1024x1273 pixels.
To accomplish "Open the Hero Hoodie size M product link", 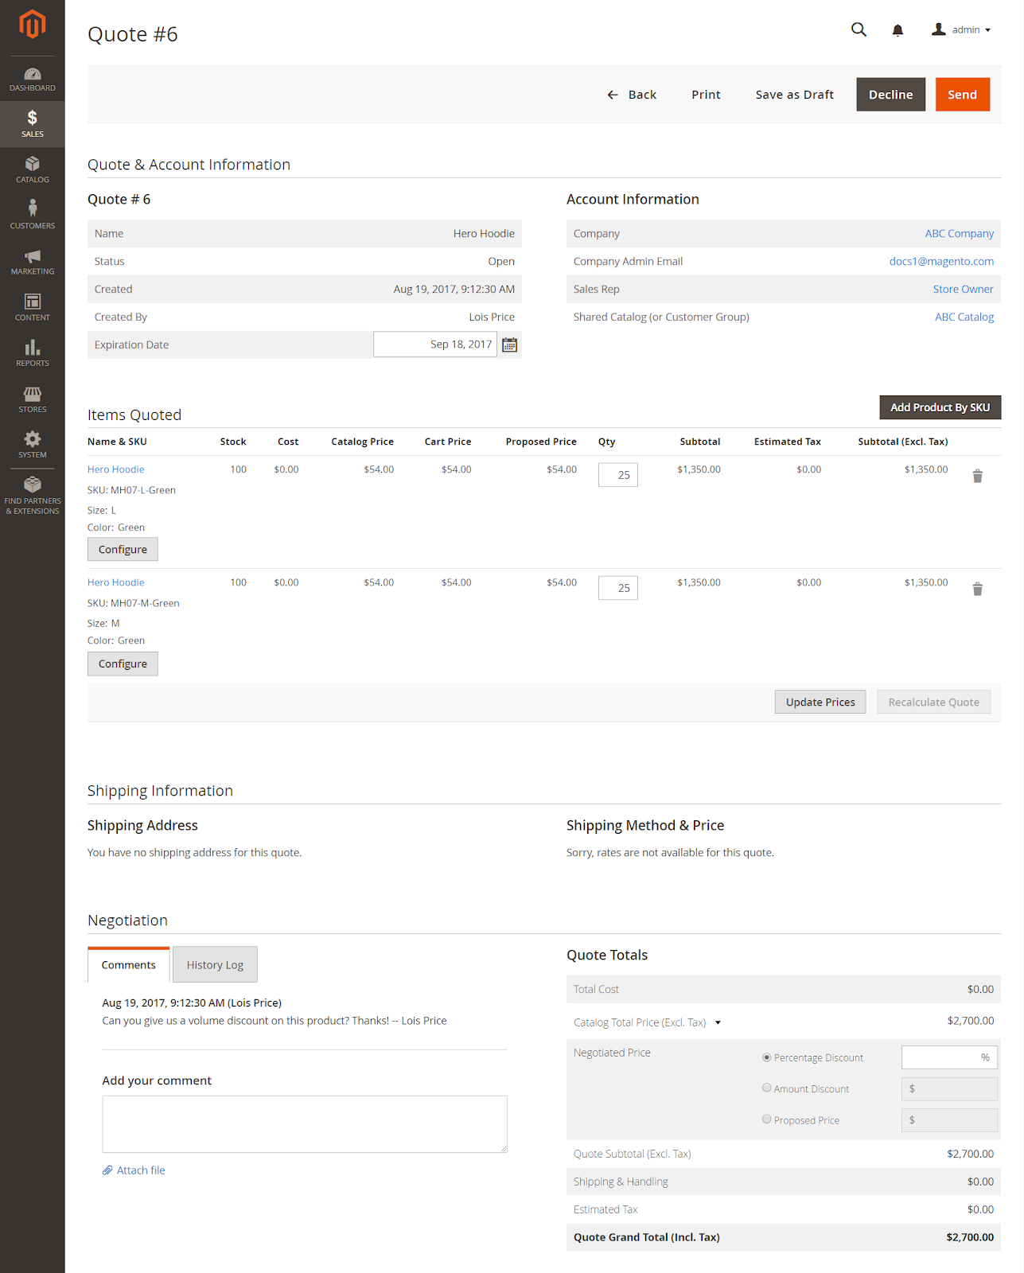I will (x=116, y=582).
